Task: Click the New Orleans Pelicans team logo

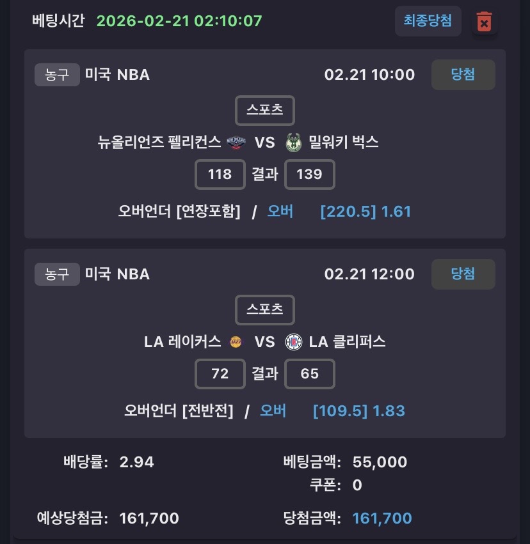Action: 236,143
